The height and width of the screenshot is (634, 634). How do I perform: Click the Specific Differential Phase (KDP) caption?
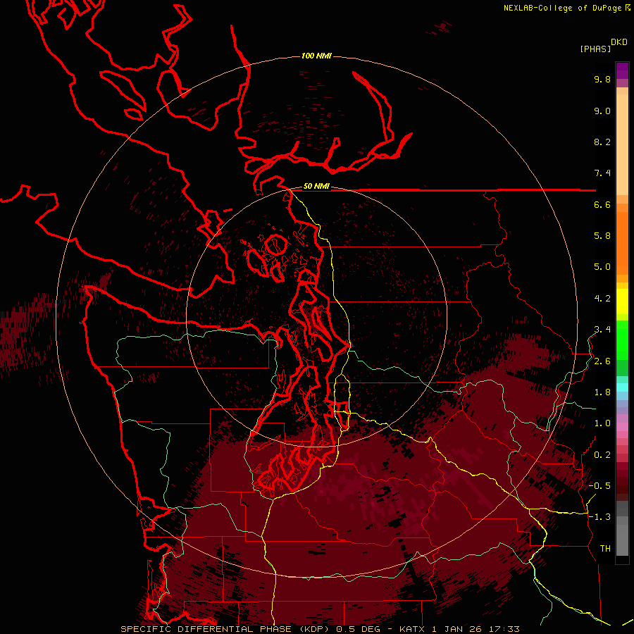click(x=320, y=629)
